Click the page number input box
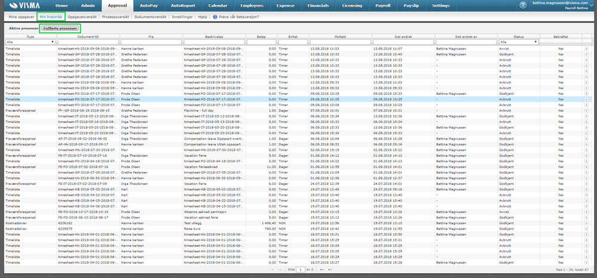 (302, 270)
